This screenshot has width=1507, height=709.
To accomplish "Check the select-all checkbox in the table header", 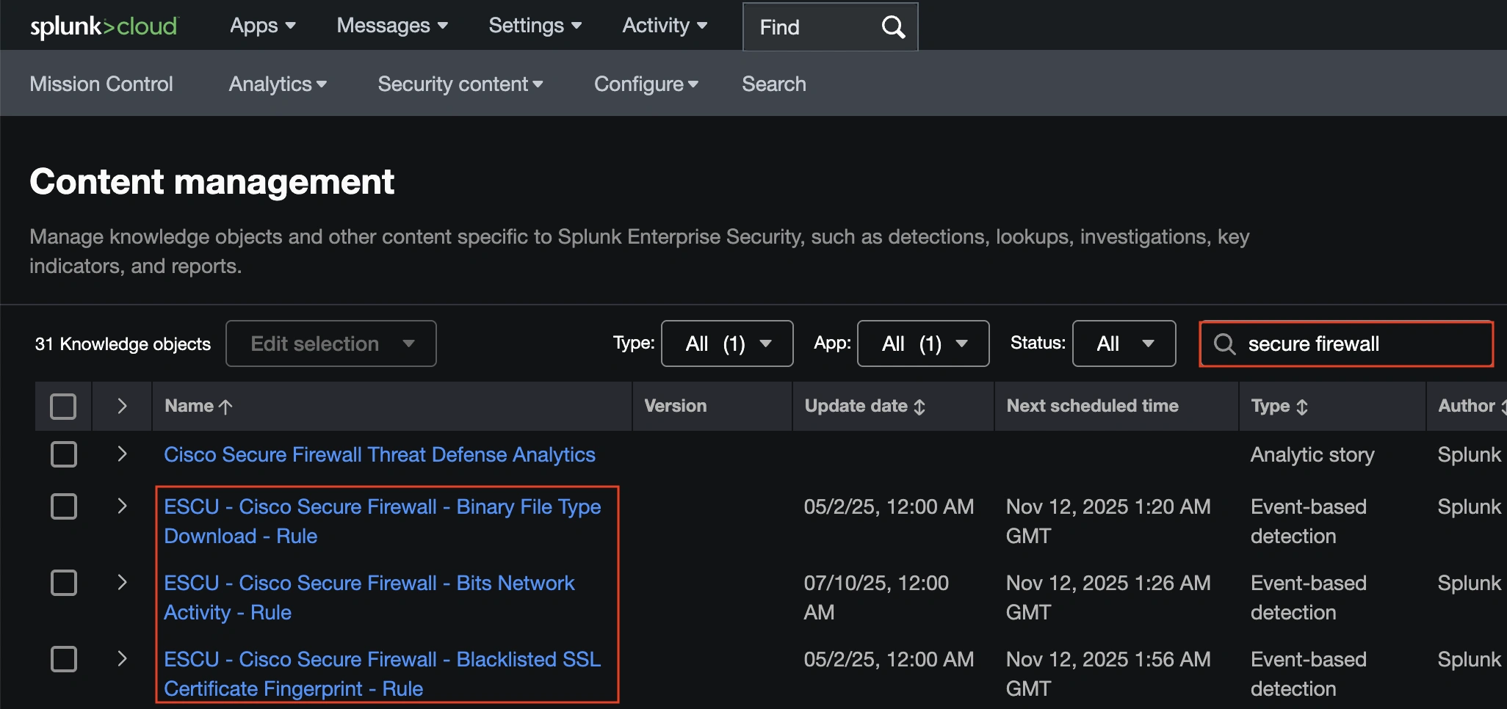I will [63, 405].
